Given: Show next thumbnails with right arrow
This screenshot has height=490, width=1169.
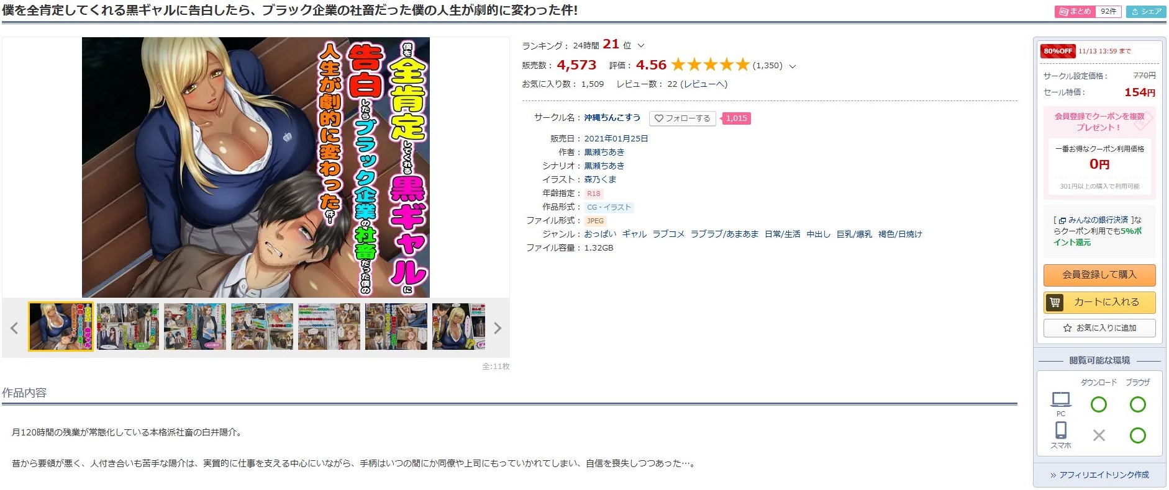Looking at the screenshot, I should (498, 328).
